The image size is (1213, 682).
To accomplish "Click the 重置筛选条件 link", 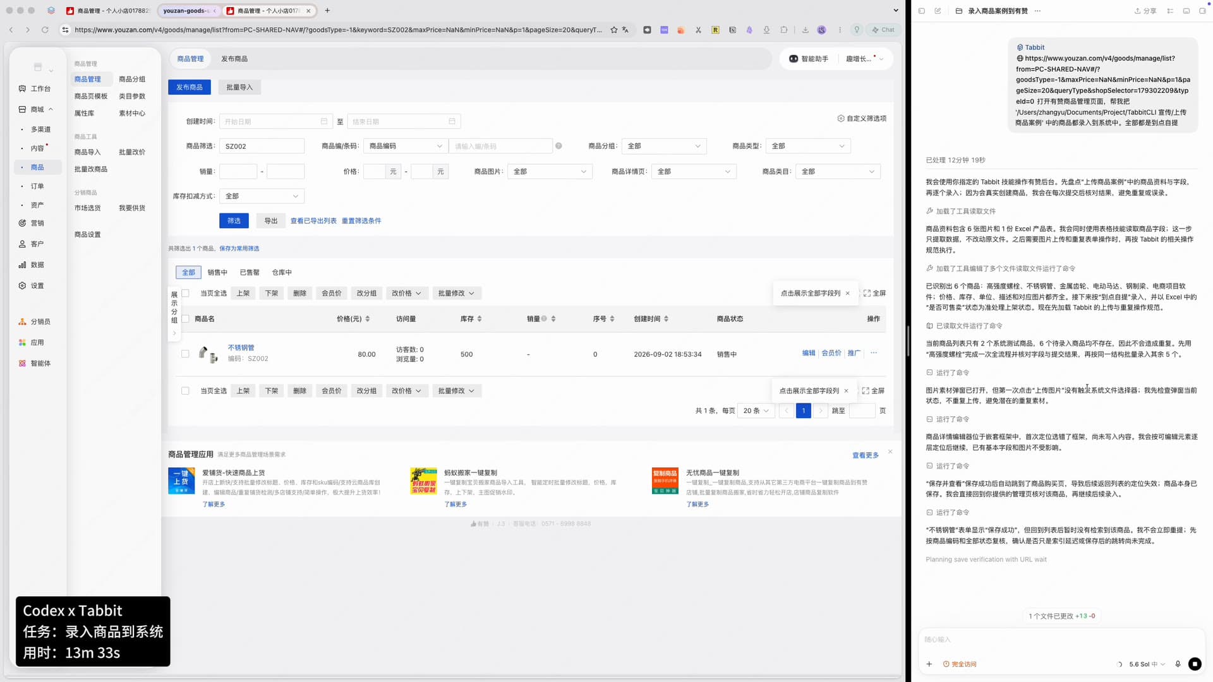I will pos(361,220).
